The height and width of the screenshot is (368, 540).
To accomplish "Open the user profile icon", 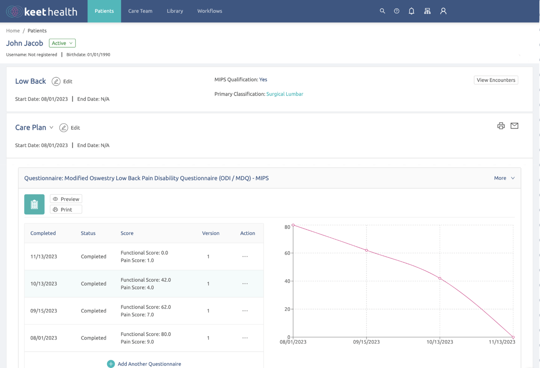I will (443, 11).
